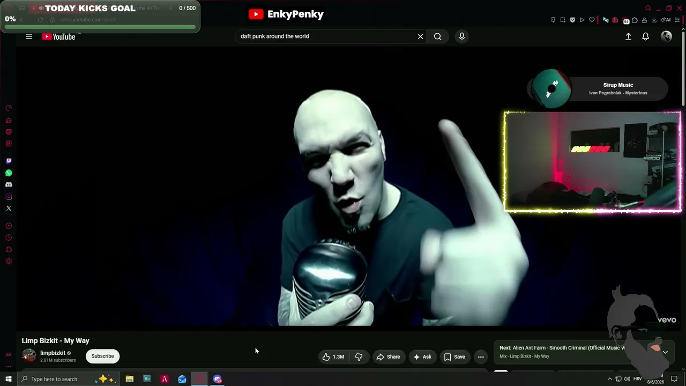Take a snapshot with the toolbar icon
The height and width of the screenshot is (386, 686).
(x=563, y=20)
